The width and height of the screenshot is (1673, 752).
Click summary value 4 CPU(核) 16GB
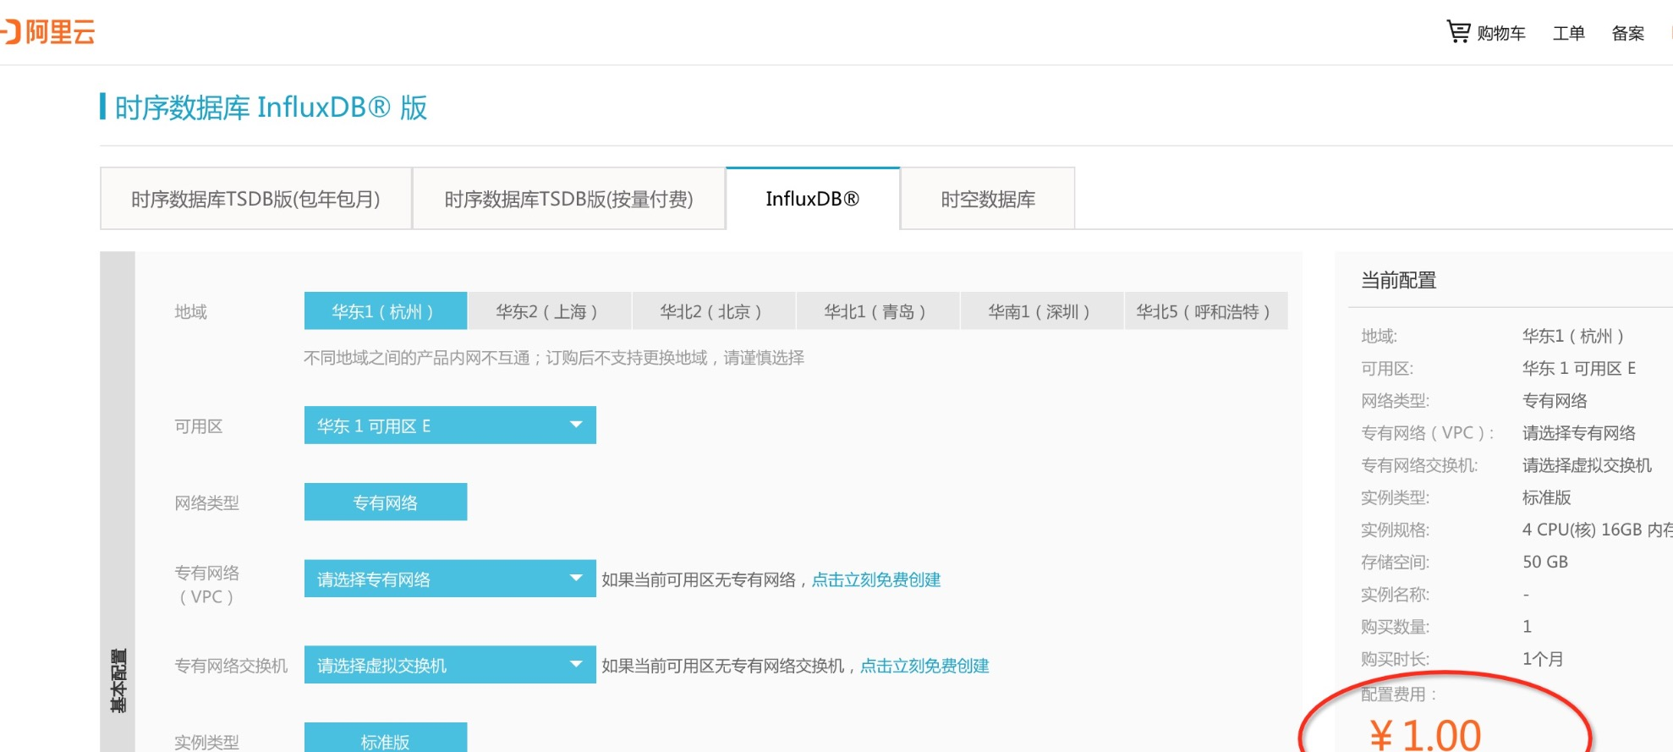(1597, 530)
